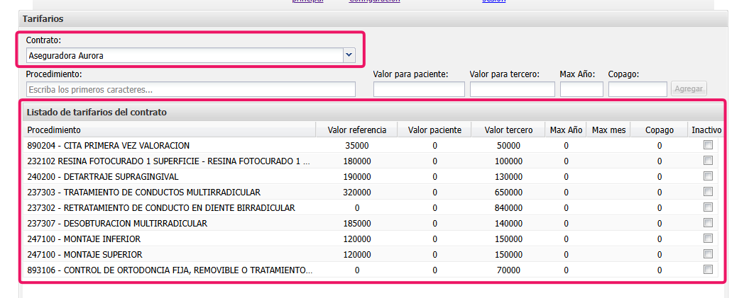Mark CITA PRIMERA VEZ VALORACION as inactive
The image size is (744, 298).
click(707, 145)
